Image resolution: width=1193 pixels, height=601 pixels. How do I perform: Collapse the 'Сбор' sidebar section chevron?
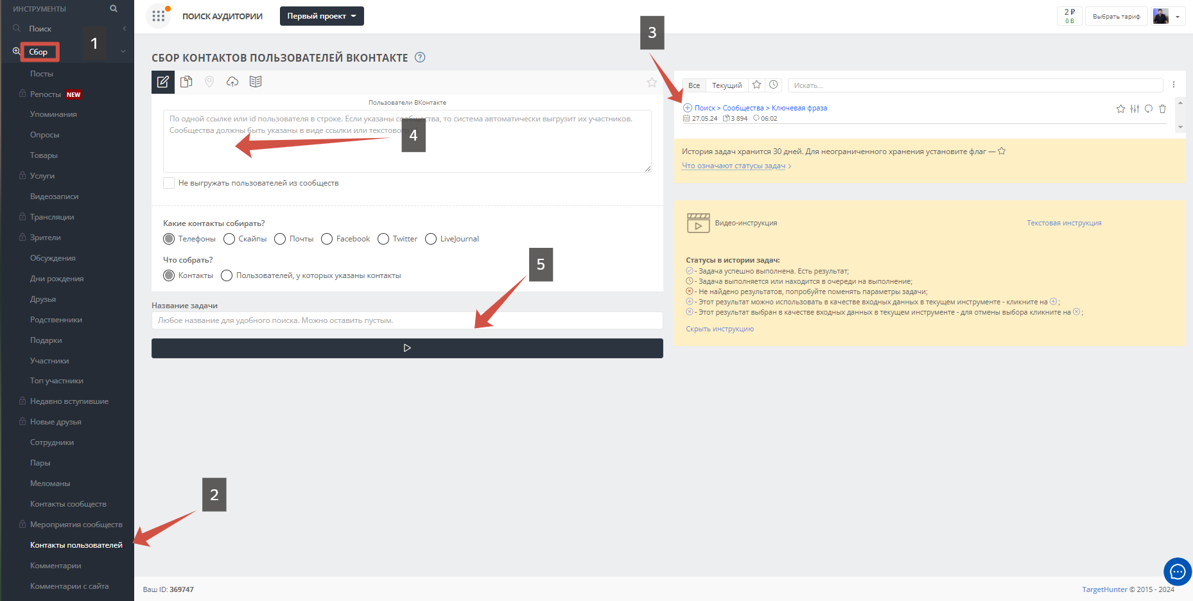[123, 51]
